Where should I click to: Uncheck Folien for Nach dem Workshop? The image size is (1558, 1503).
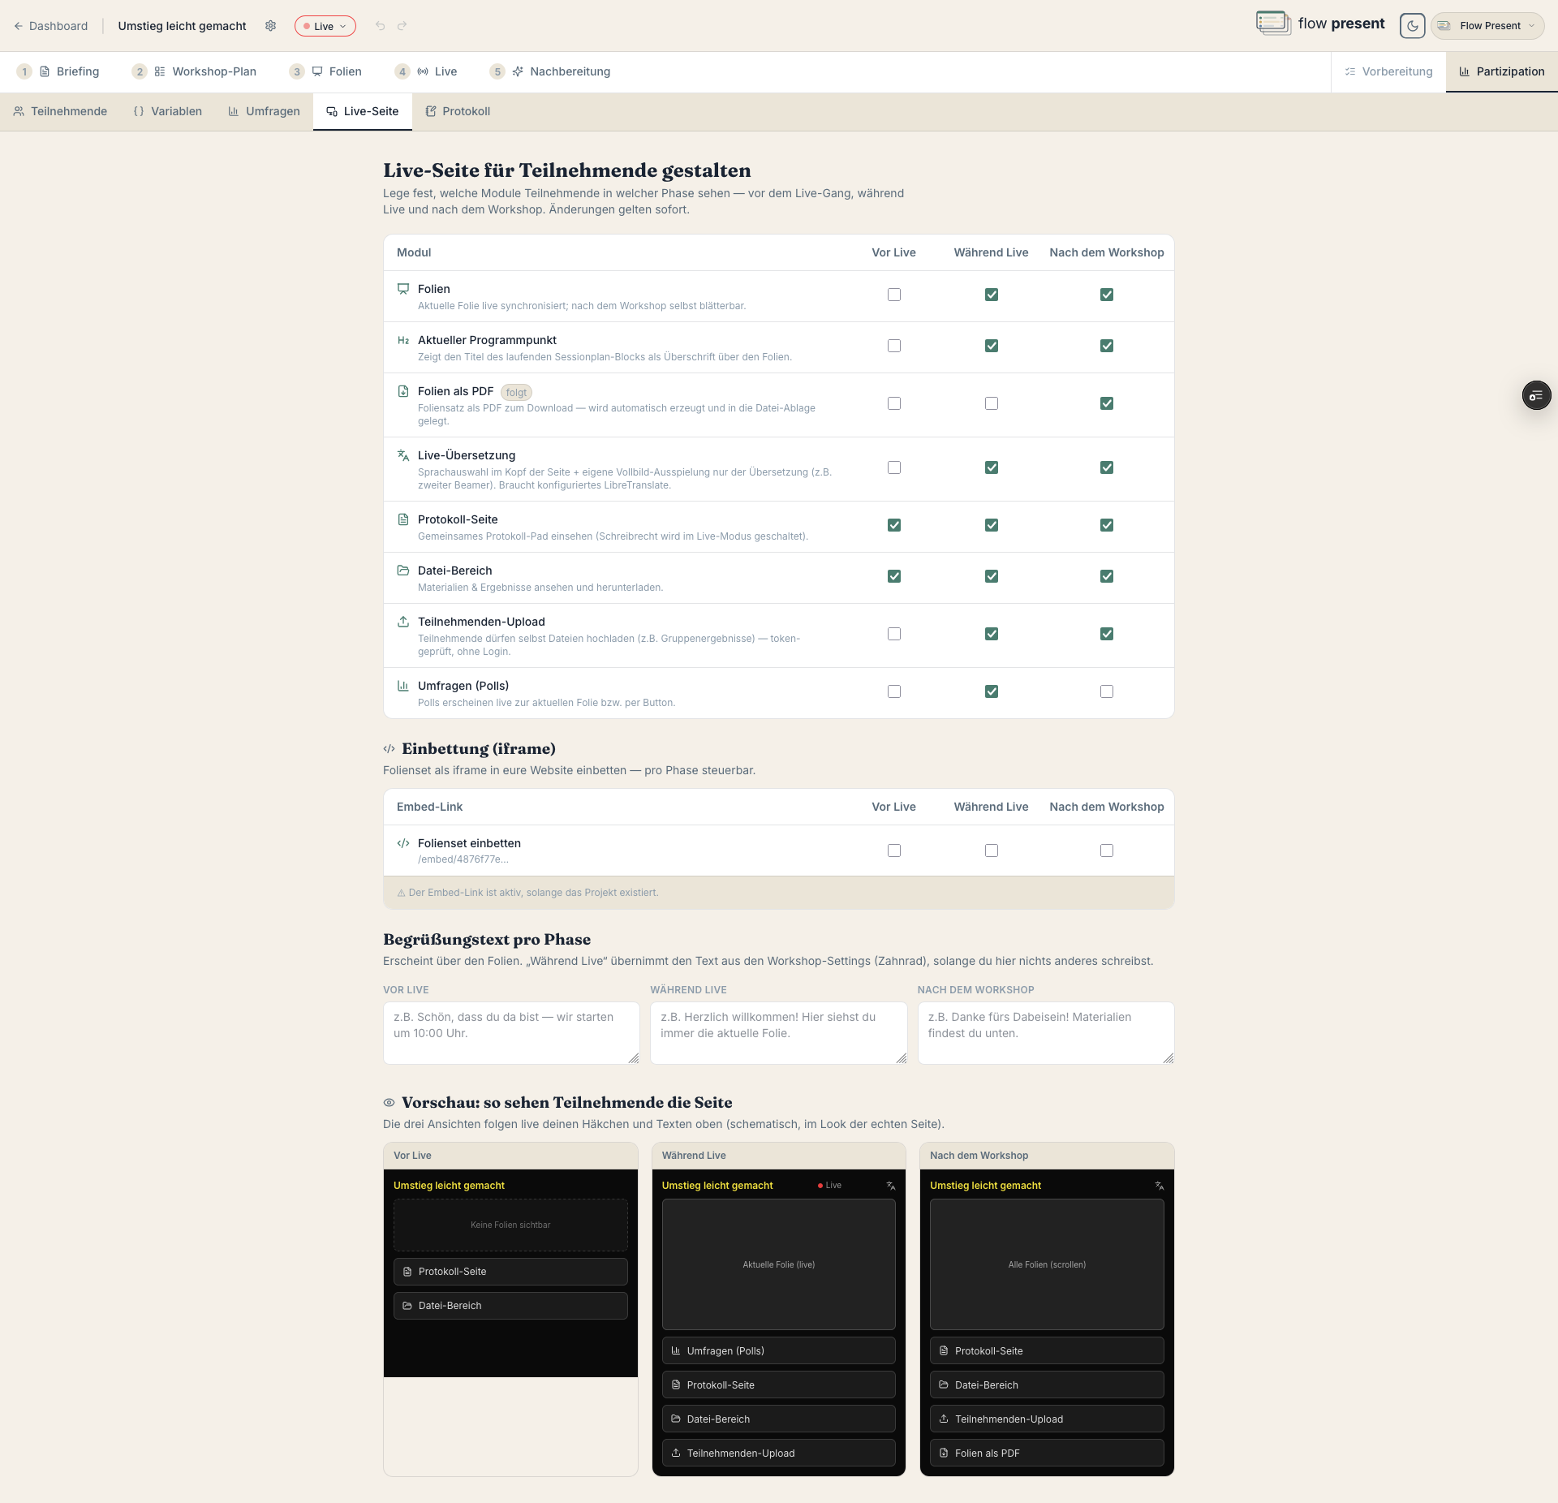click(x=1107, y=295)
